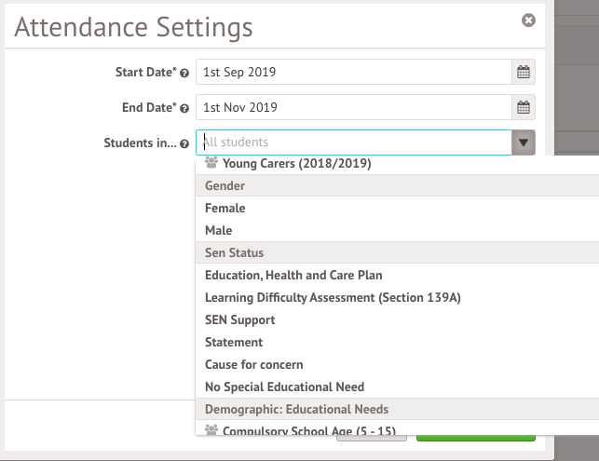This screenshot has height=461, width=599.
Task: Click the Young Carers group icon
Action: point(211,163)
